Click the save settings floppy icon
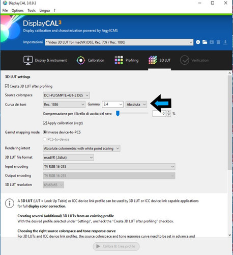Viewport: 233px width, 255px height. point(212,42)
